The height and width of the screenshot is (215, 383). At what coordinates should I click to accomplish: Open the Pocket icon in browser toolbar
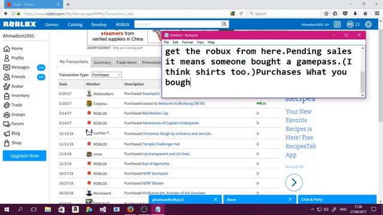point(345,14)
